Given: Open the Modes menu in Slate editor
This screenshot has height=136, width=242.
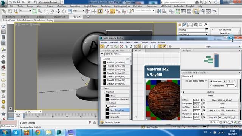Looking at the screenshot, I should (x=104, y=42).
